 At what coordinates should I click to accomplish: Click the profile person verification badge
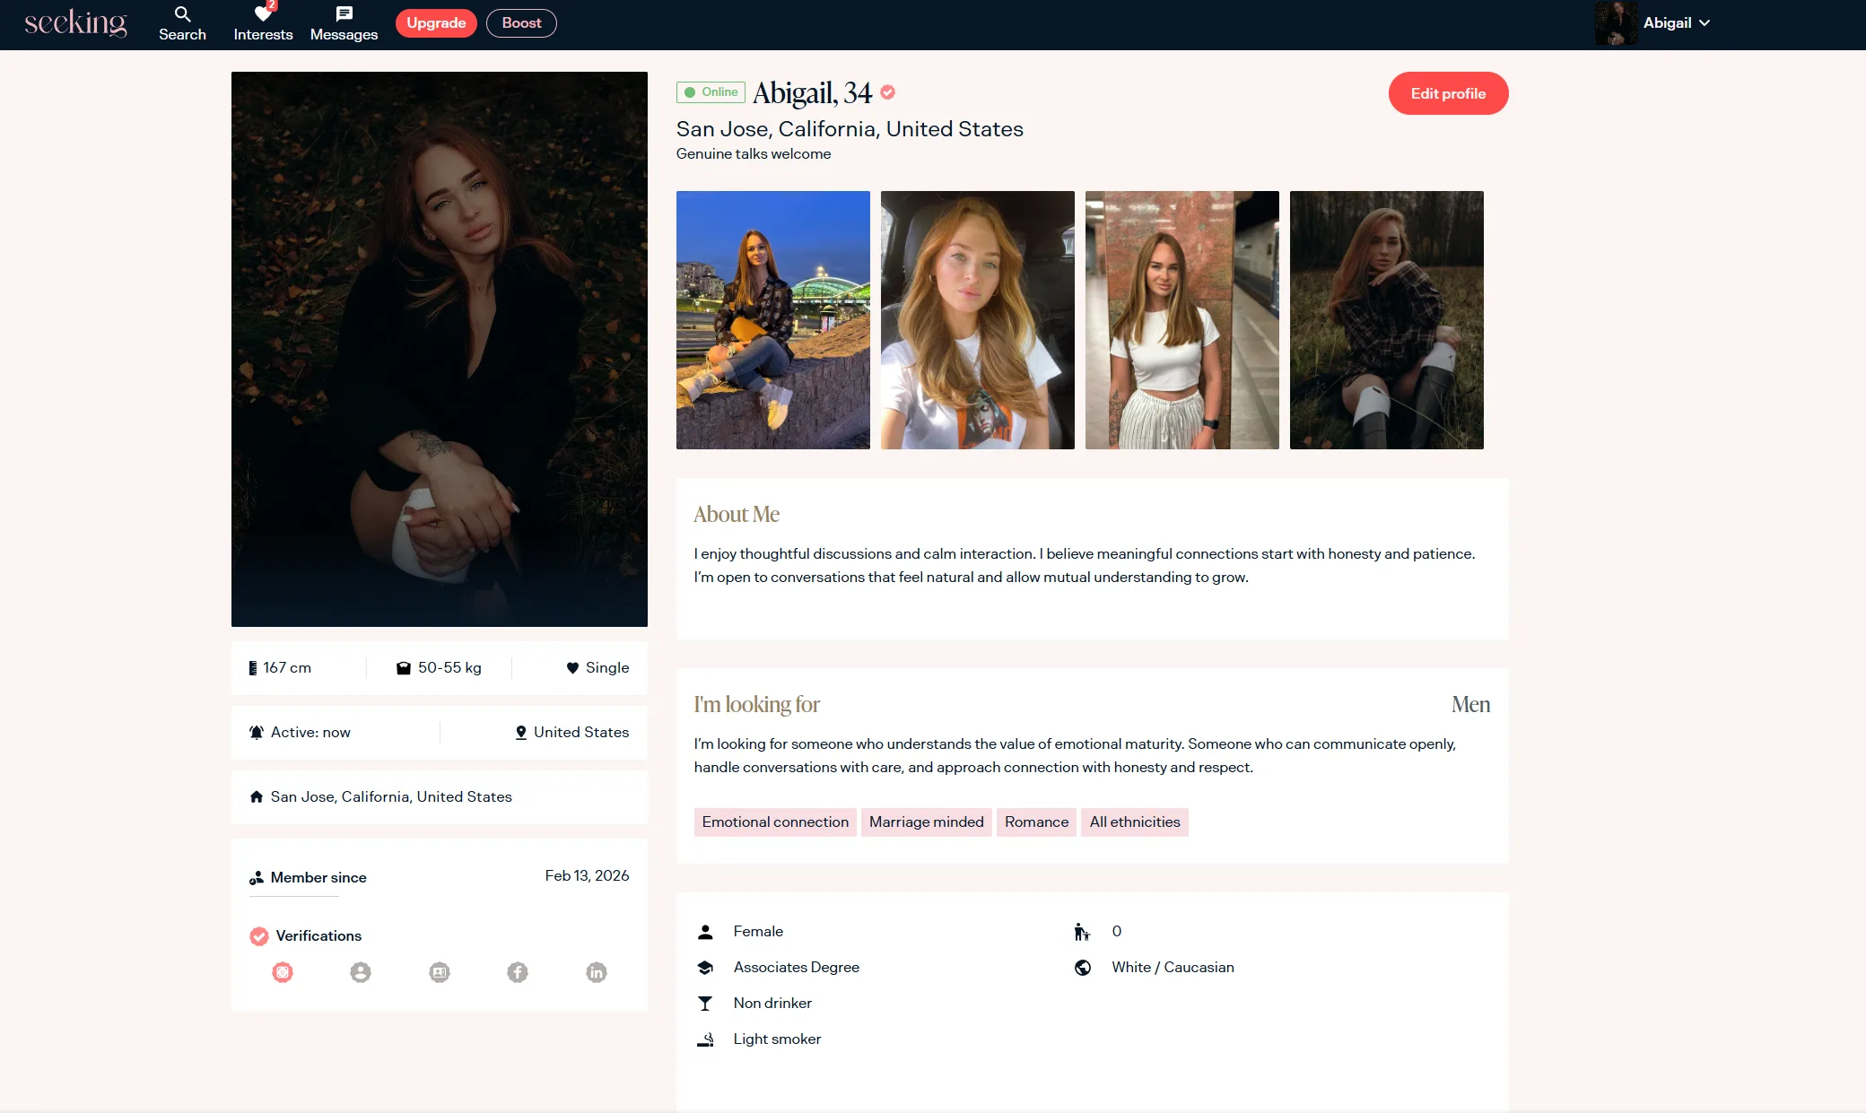click(361, 972)
